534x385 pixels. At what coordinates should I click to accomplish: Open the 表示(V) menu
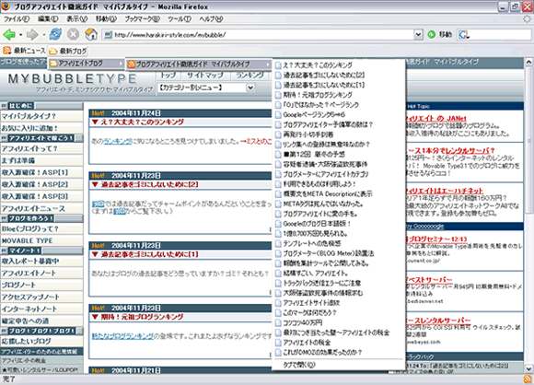(77, 19)
